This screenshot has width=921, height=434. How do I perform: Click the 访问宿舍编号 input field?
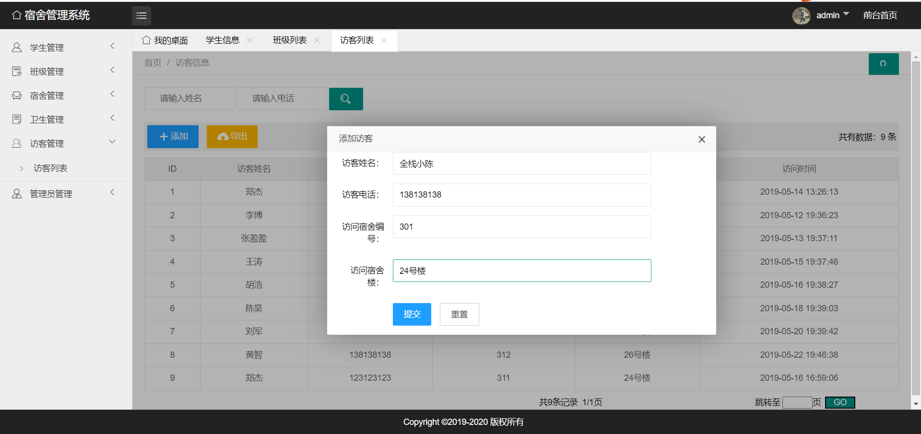[x=522, y=227]
